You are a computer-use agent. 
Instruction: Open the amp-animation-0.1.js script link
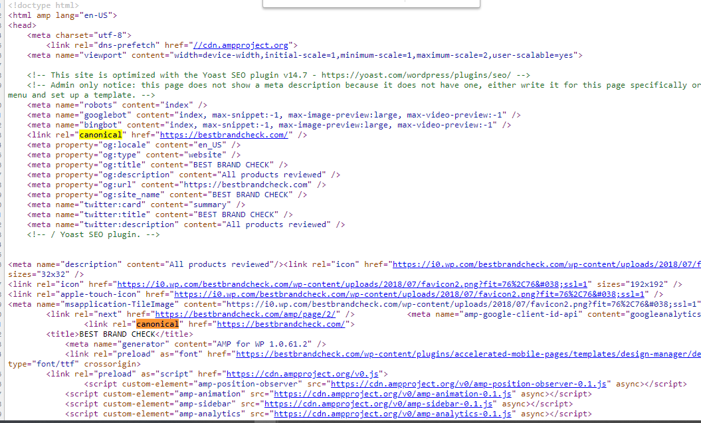tap(393, 394)
